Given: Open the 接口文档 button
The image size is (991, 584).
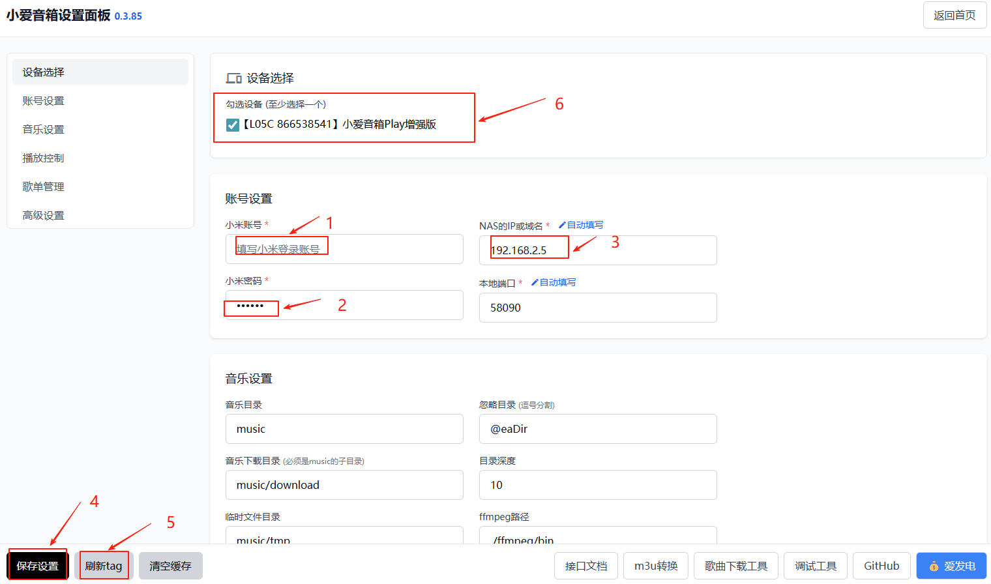Looking at the screenshot, I should pos(586,566).
